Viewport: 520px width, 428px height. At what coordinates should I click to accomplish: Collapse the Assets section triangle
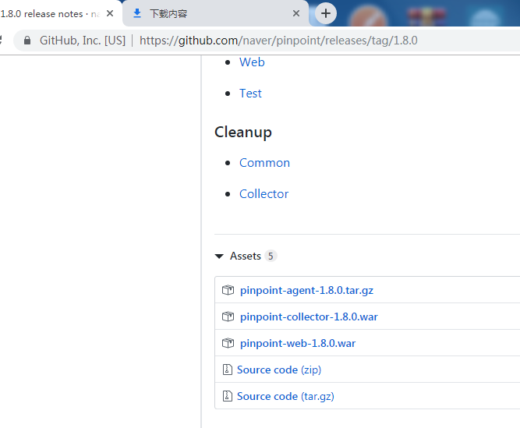[219, 256]
